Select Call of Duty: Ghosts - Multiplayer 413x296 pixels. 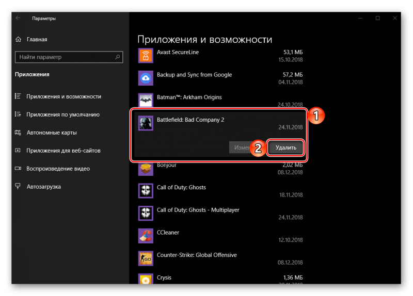[x=198, y=210]
